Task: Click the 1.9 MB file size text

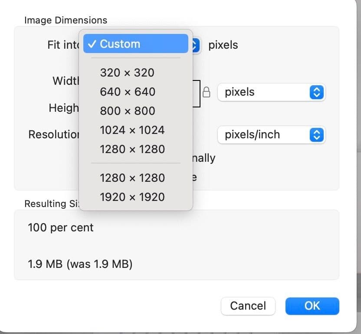Action: [x=80, y=264]
